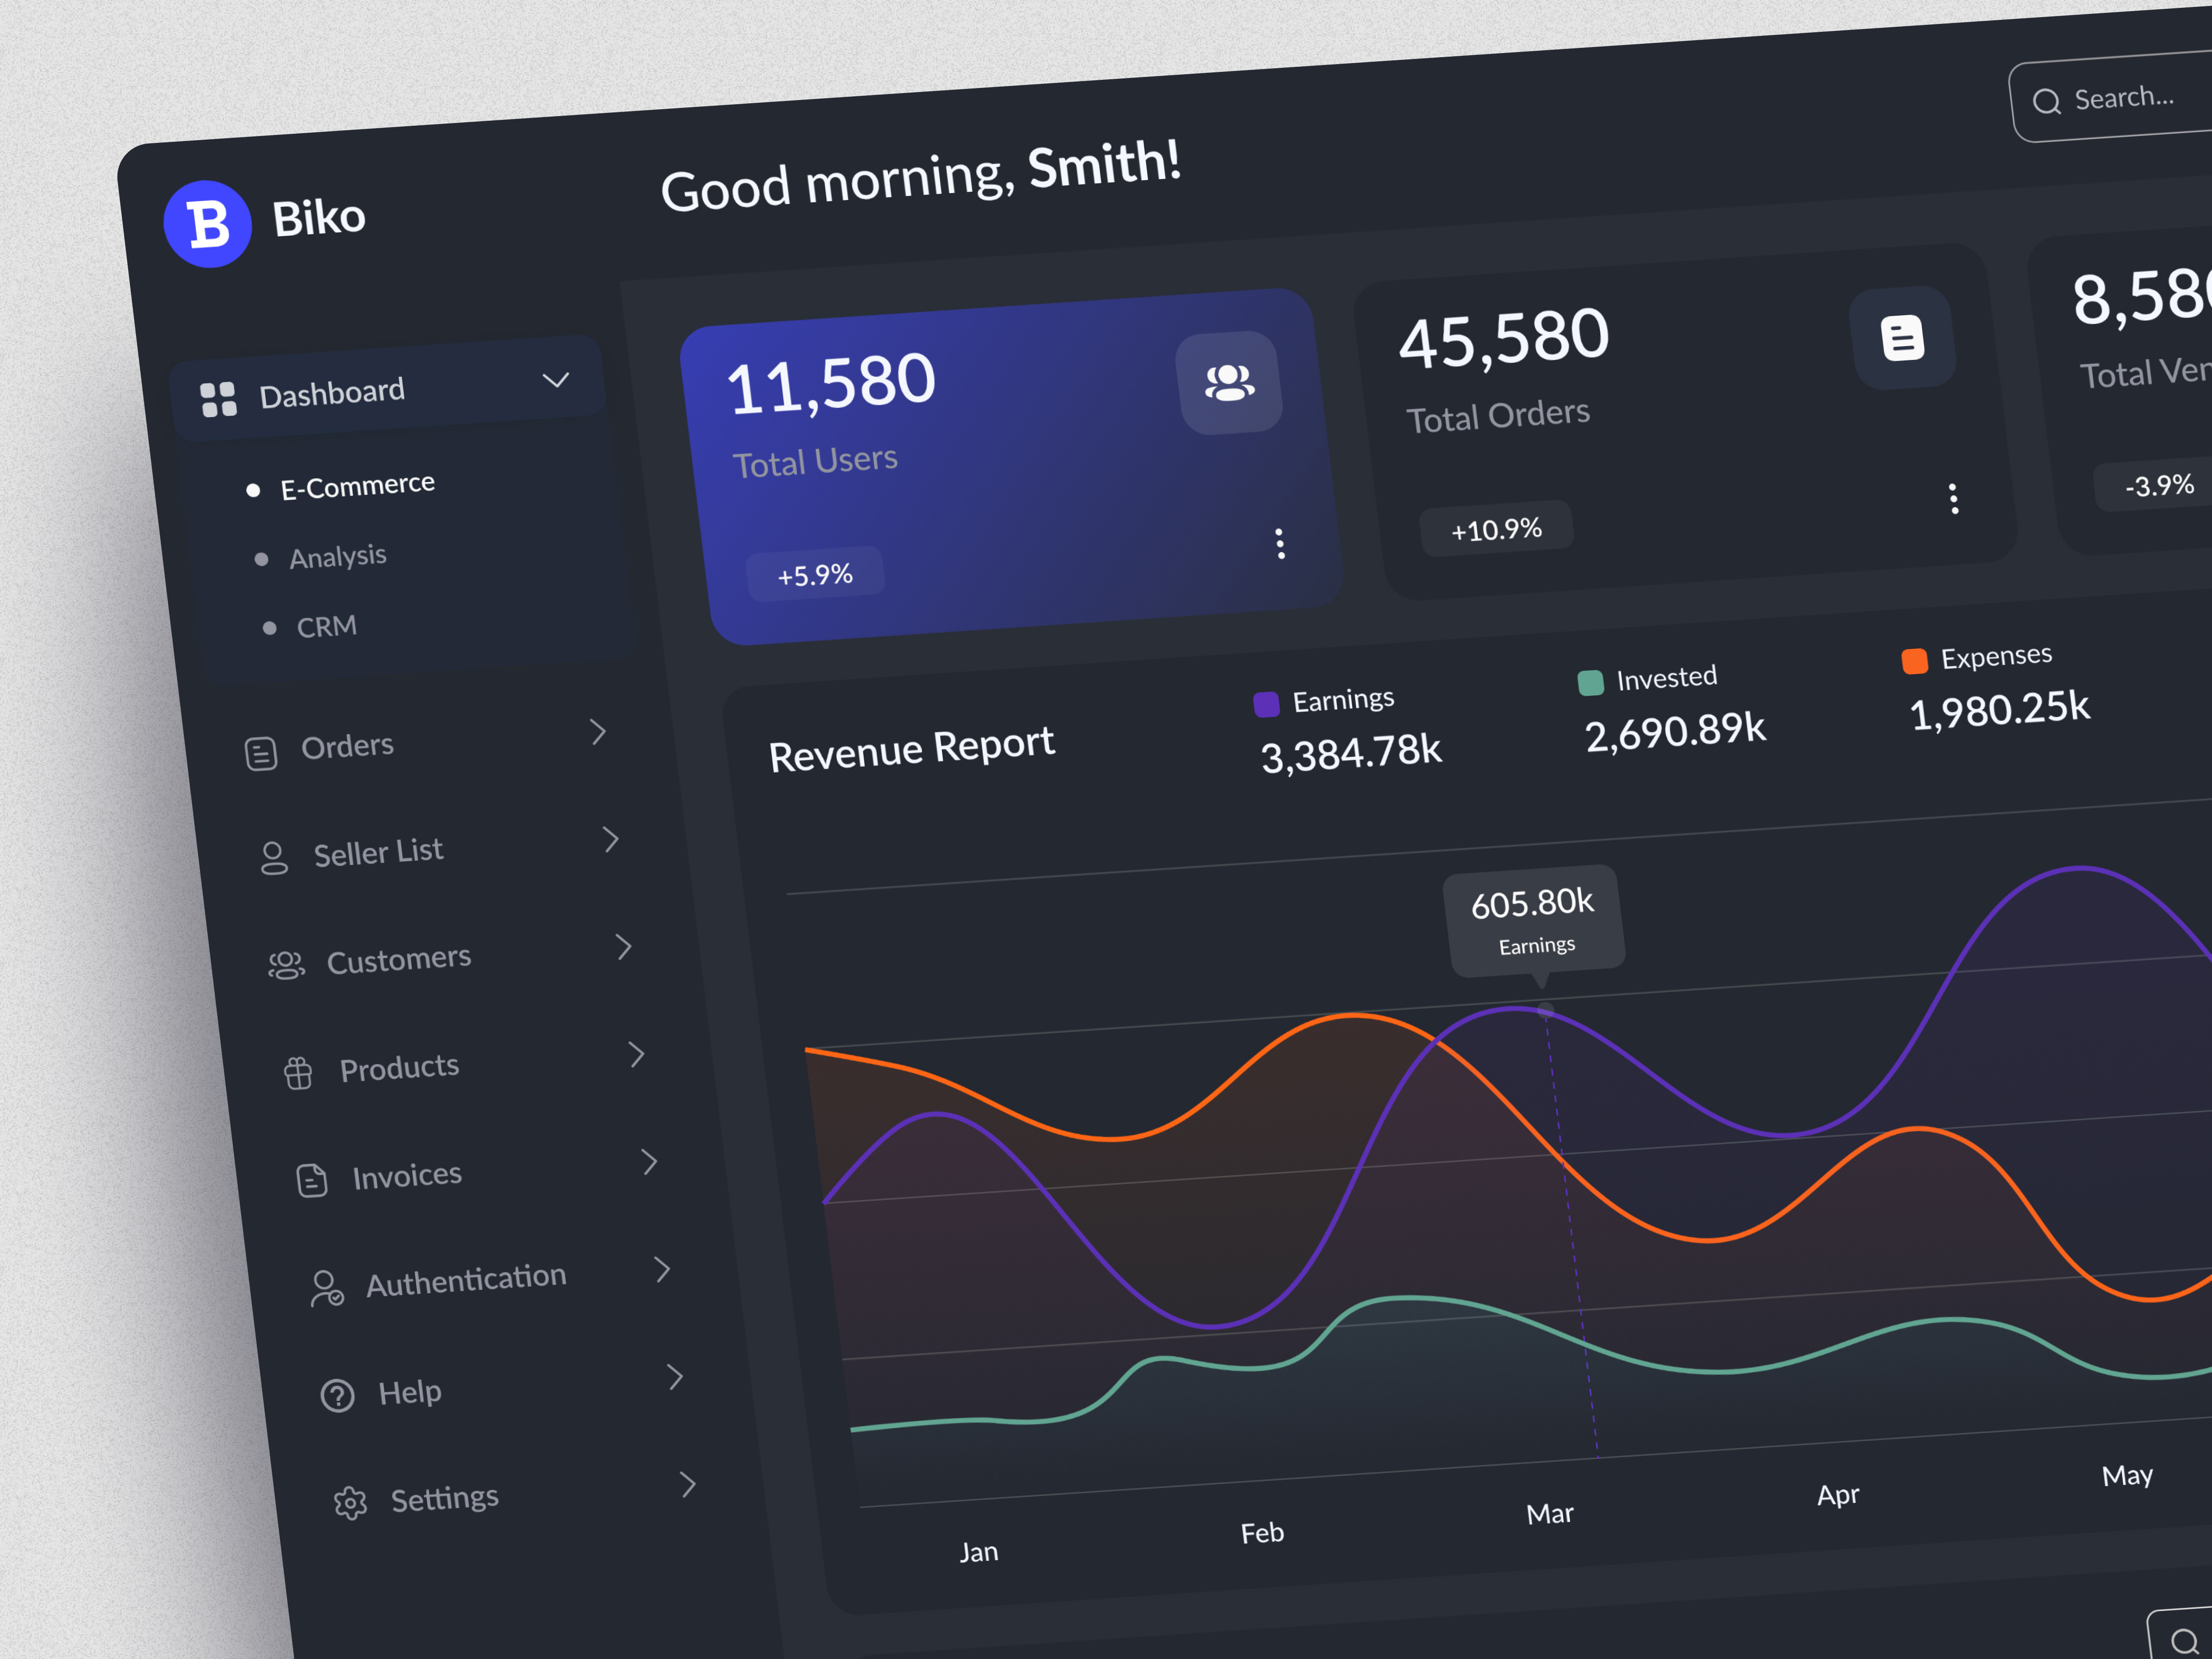Select the Customers group icon

click(x=286, y=964)
